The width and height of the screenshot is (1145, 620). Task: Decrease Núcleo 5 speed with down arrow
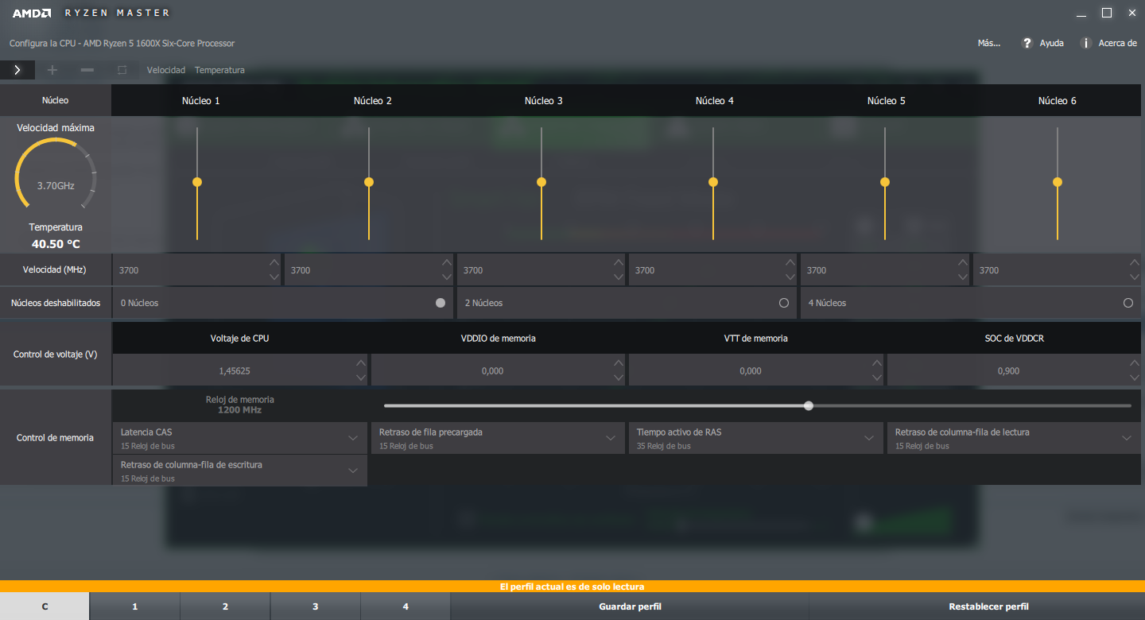(962, 277)
